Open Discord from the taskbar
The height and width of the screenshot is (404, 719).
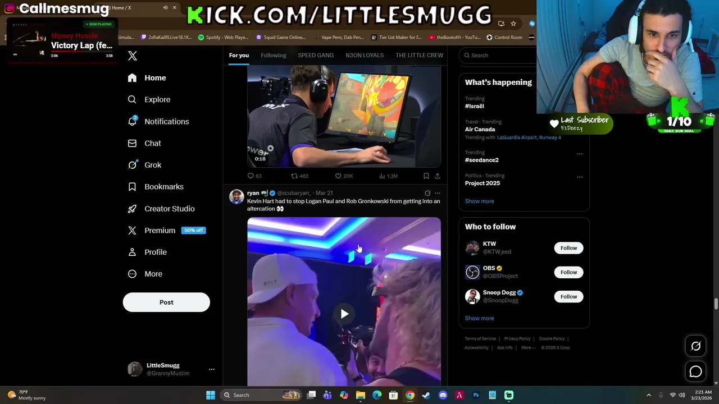coord(443,395)
